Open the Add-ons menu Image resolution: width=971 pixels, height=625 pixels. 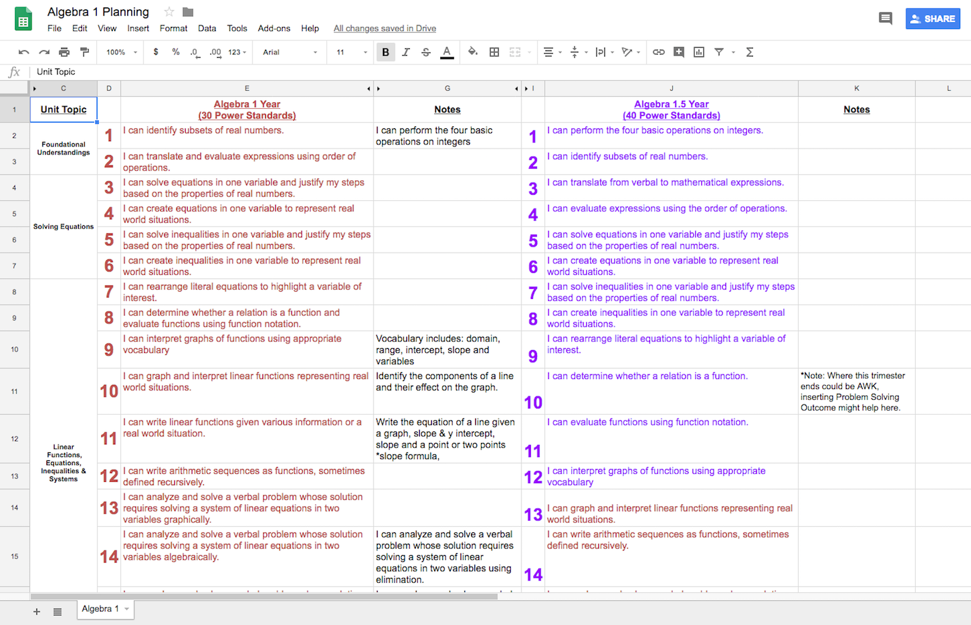(274, 28)
